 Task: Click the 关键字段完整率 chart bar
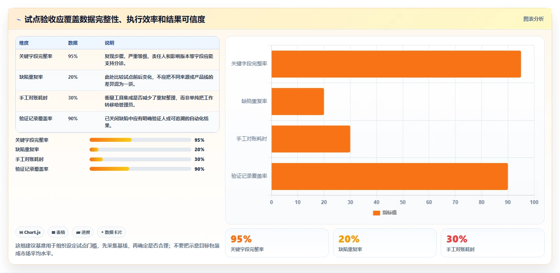[396, 64]
